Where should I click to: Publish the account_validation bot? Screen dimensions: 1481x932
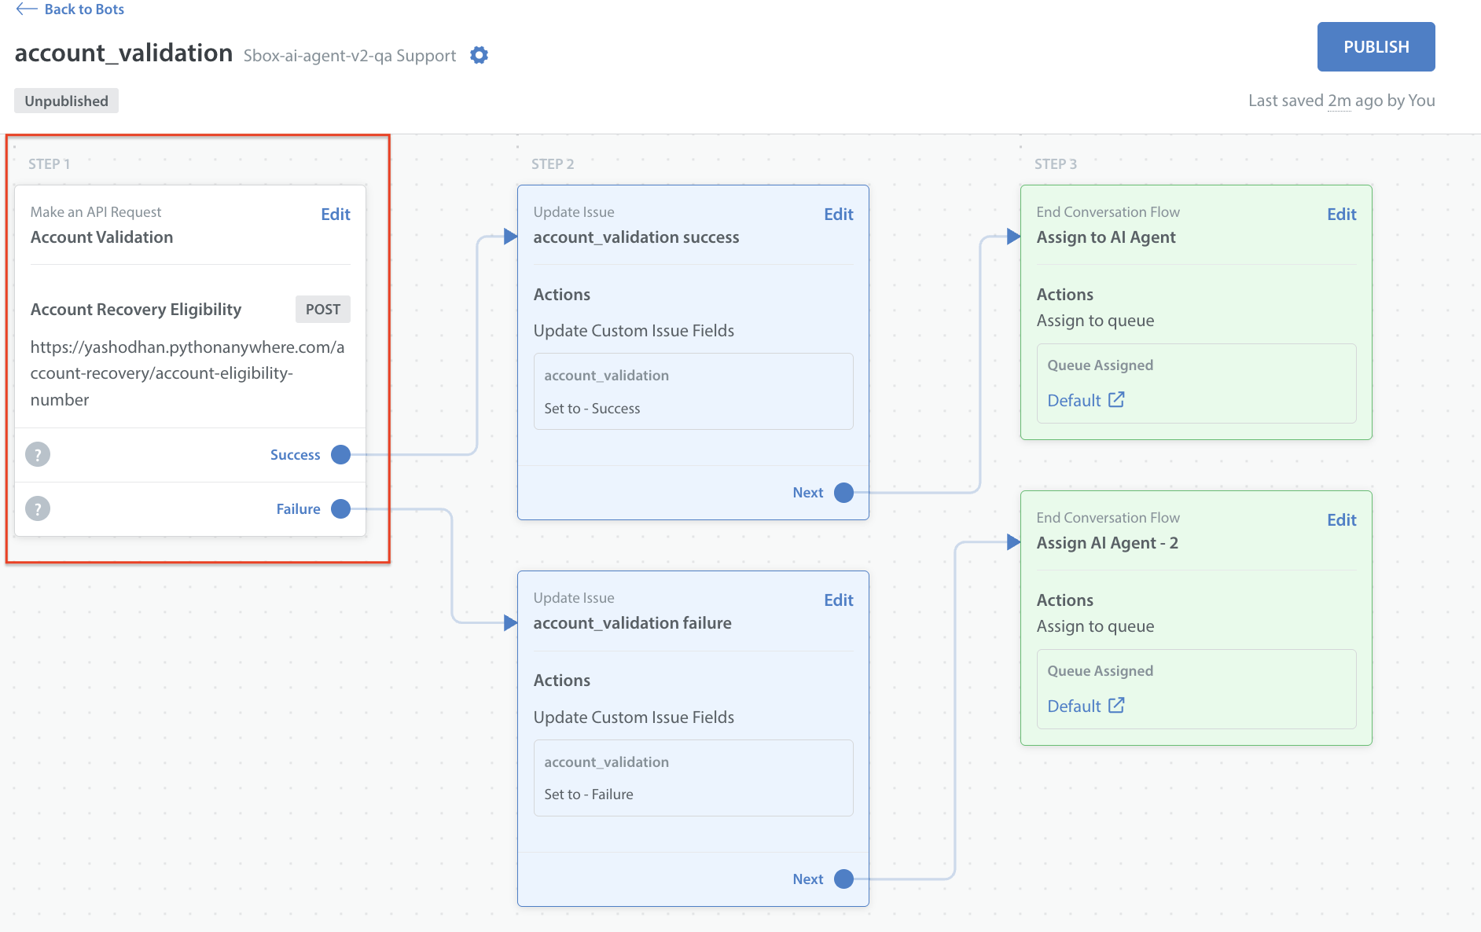click(x=1376, y=47)
